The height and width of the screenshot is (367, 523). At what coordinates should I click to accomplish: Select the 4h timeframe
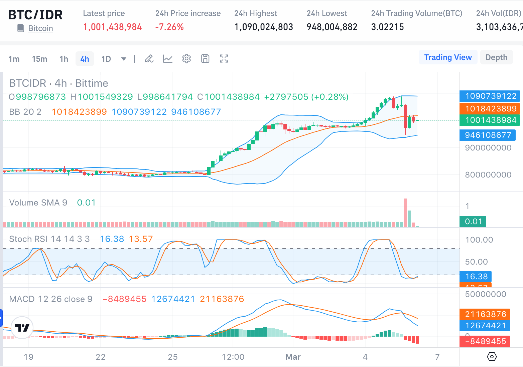[x=85, y=59]
